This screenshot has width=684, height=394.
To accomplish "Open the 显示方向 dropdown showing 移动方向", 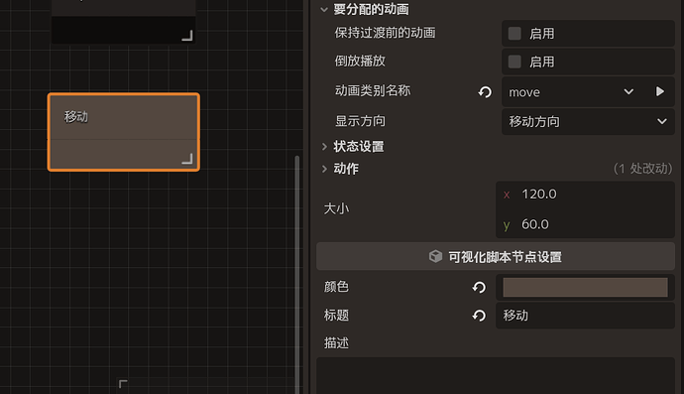I will pos(588,121).
